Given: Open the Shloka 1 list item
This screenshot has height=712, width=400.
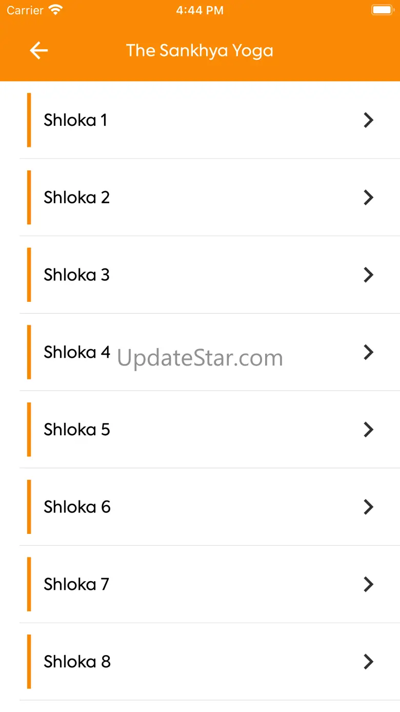Looking at the screenshot, I should [210, 120].
